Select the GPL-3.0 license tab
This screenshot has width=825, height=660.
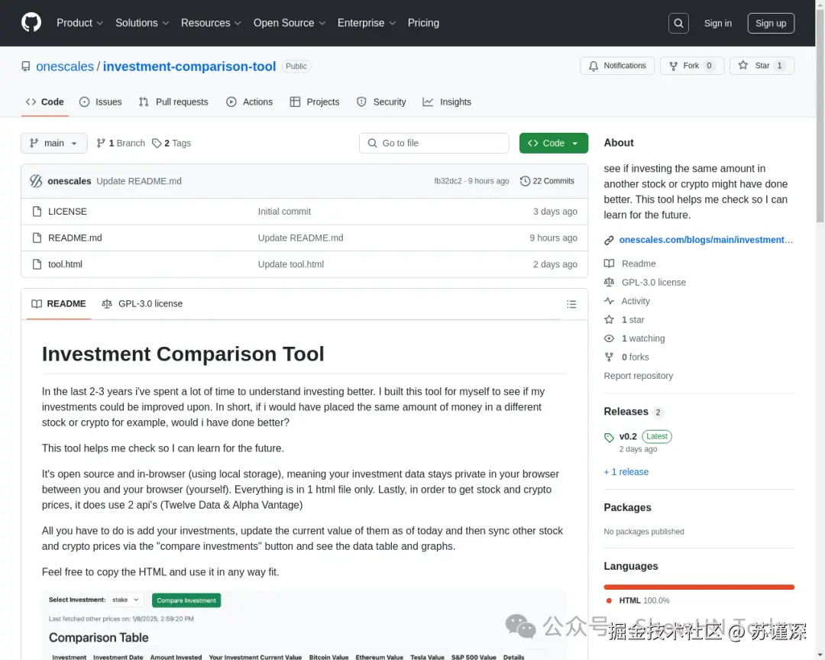[x=142, y=304]
